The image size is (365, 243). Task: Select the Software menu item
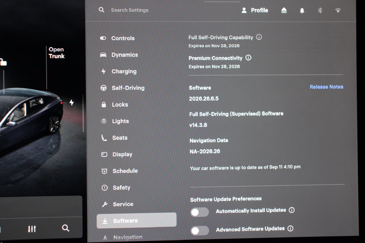tap(137, 221)
